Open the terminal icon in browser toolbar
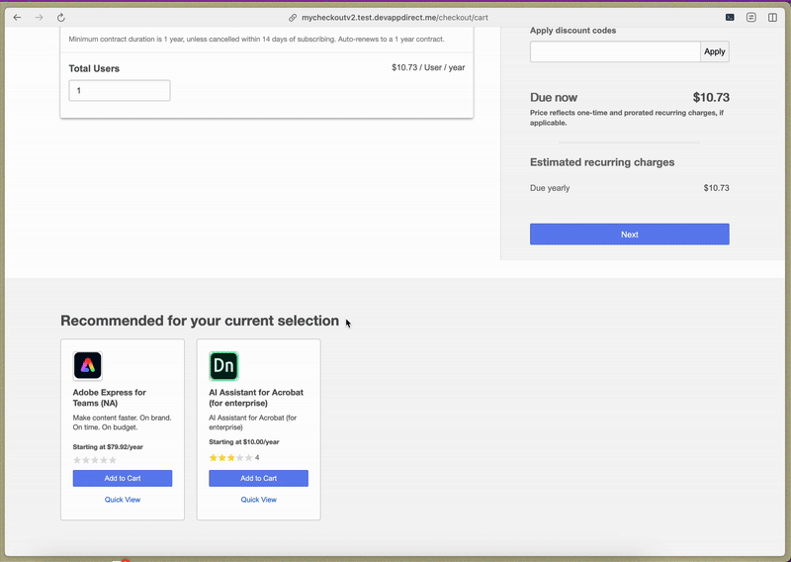Image resolution: width=791 pixels, height=562 pixels. click(x=730, y=18)
